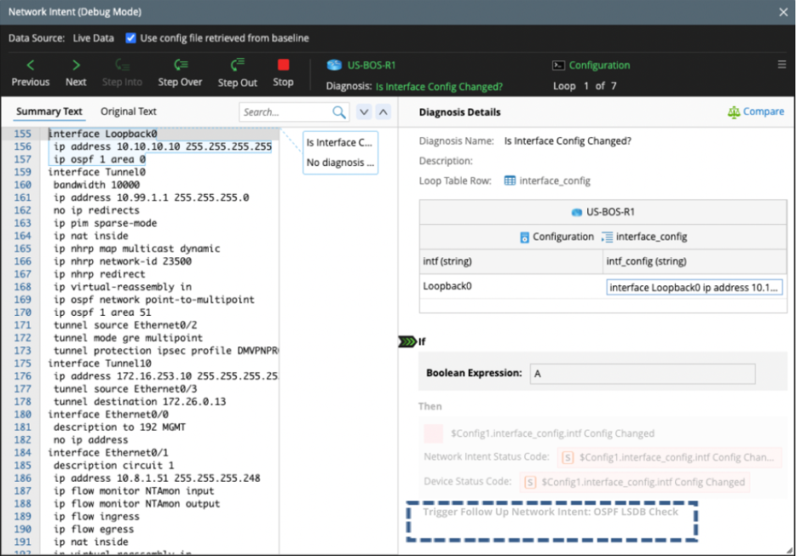The width and height of the screenshot is (796, 556).
Task: Click the Configuration terminal icon
Action: (x=558, y=65)
